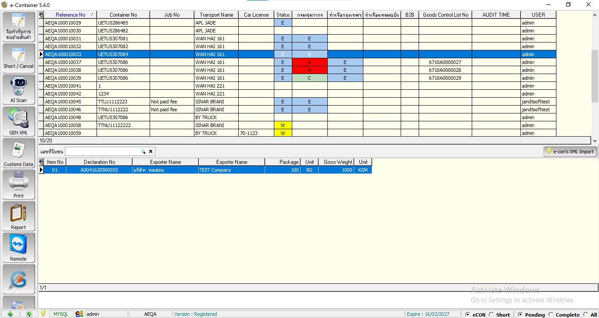Screen dimensions: 599x318
Task: Select the Complete radio option
Action: tap(551, 314)
